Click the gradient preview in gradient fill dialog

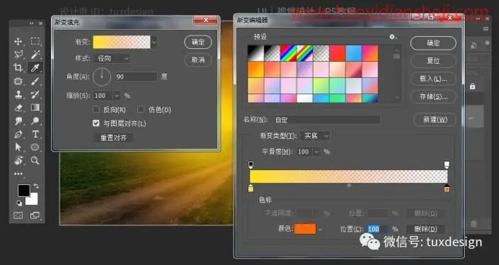122,42
